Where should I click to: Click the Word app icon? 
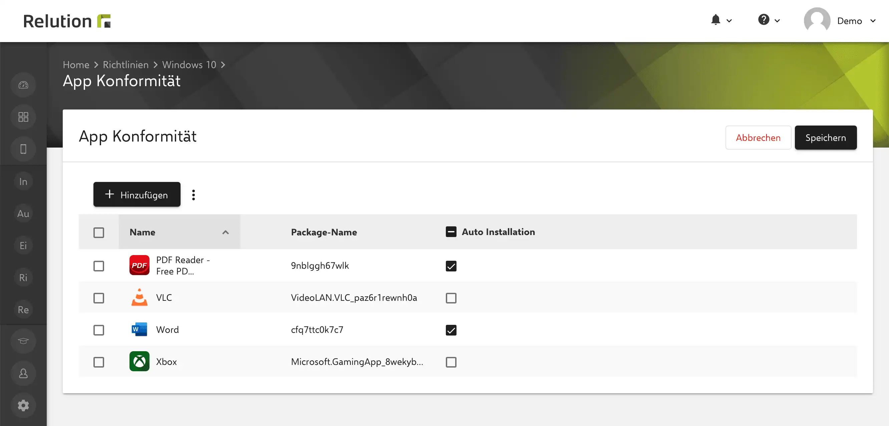click(139, 330)
